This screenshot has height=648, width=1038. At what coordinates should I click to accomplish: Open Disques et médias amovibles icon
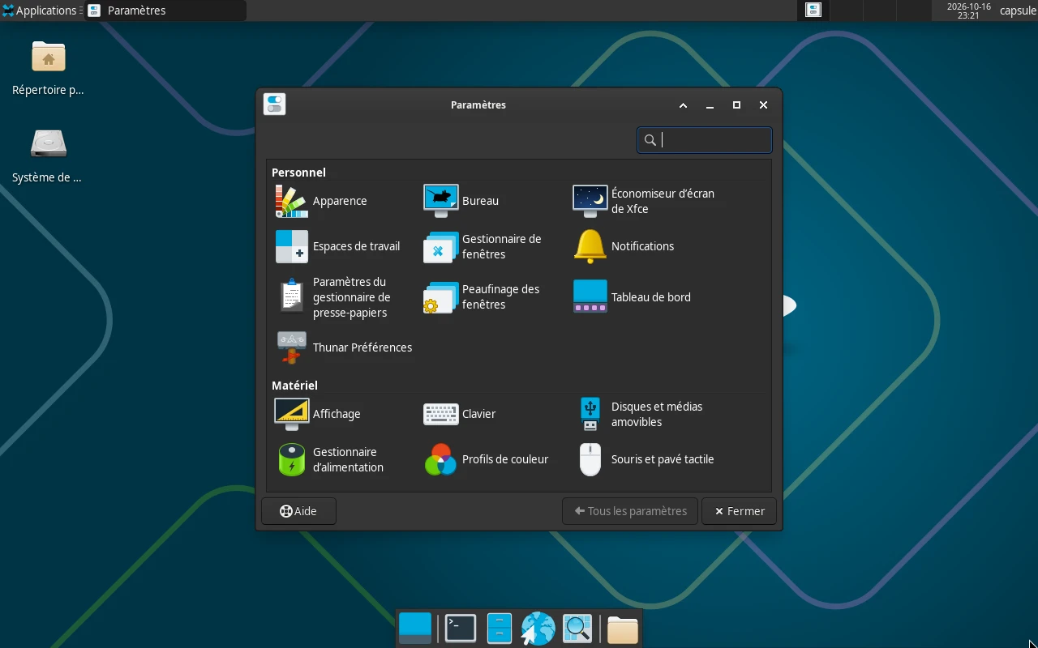[x=590, y=414]
